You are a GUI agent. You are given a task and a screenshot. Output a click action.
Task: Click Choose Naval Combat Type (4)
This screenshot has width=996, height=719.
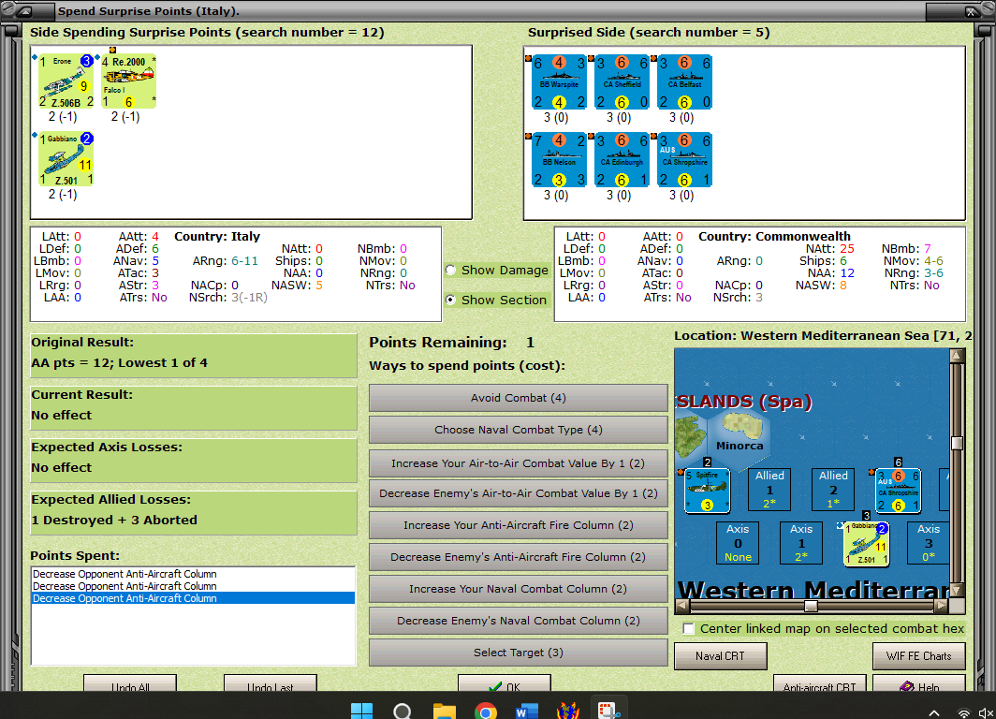pyautogui.click(x=519, y=430)
